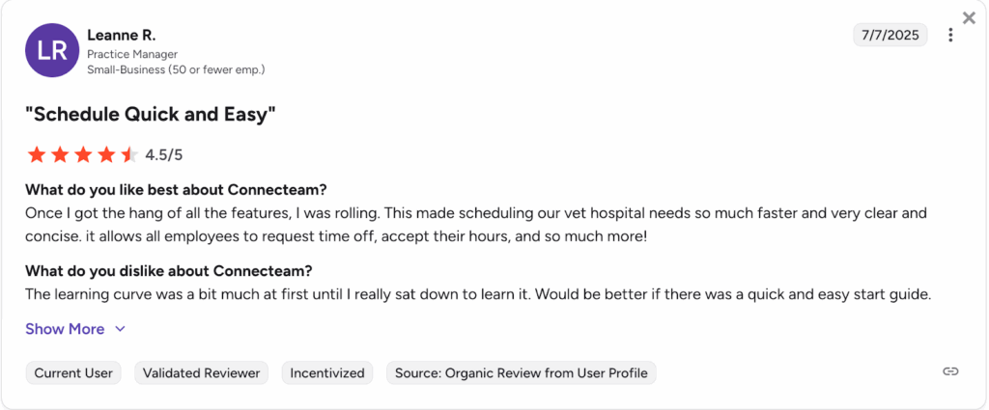The height and width of the screenshot is (410, 989).
Task: Select the Current User tag
Action: [x=73, y=373]
